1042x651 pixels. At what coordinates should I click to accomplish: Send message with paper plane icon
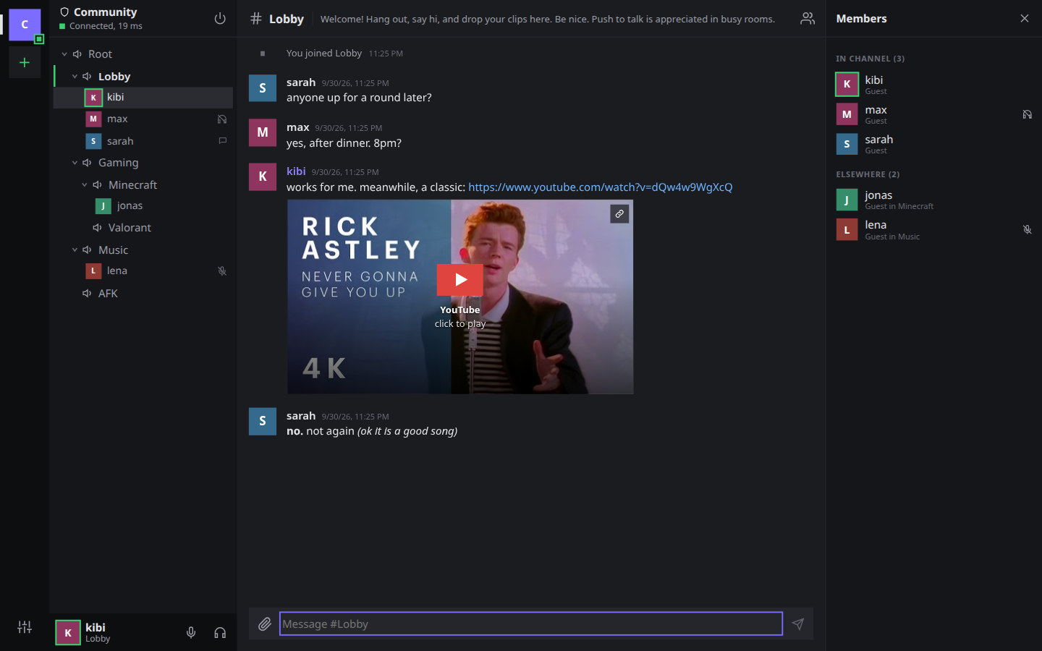pyautogui.click(x=798, y=624)
